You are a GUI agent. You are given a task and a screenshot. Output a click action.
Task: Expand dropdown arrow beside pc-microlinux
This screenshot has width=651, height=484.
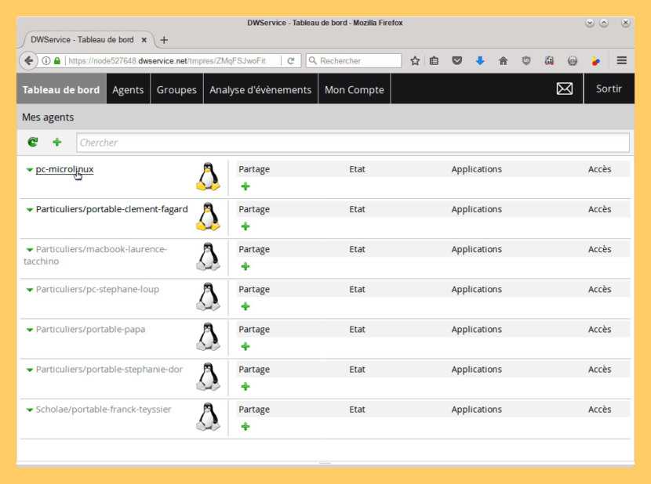tap(30, 169)
